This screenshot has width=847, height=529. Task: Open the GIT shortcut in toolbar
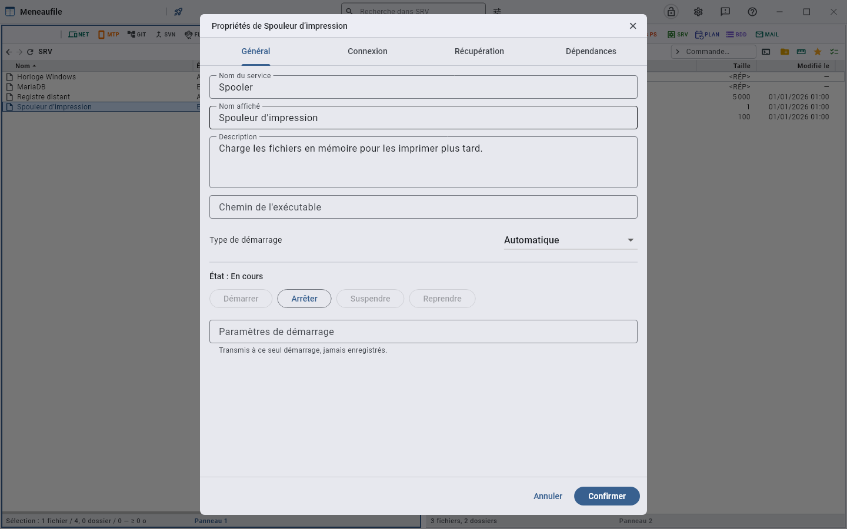pyautogui.click(x=136, y=35)
